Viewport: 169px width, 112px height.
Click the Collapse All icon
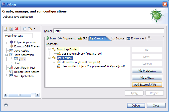(x=24, y=29)
